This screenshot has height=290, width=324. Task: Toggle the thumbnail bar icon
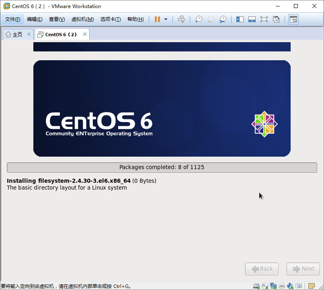252,19
